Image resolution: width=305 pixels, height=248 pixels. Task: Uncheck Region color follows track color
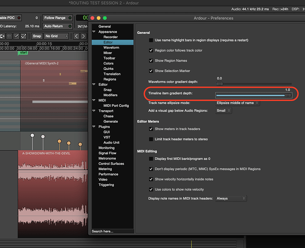151,50
